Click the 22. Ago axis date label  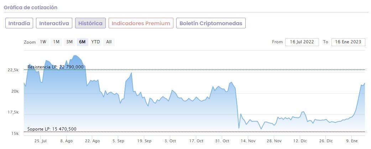point(92,141)
